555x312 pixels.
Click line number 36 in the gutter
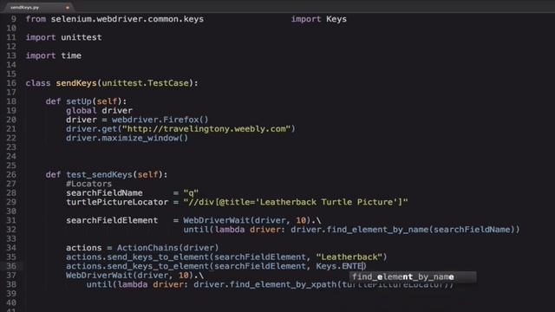click(x=11, y=266)
